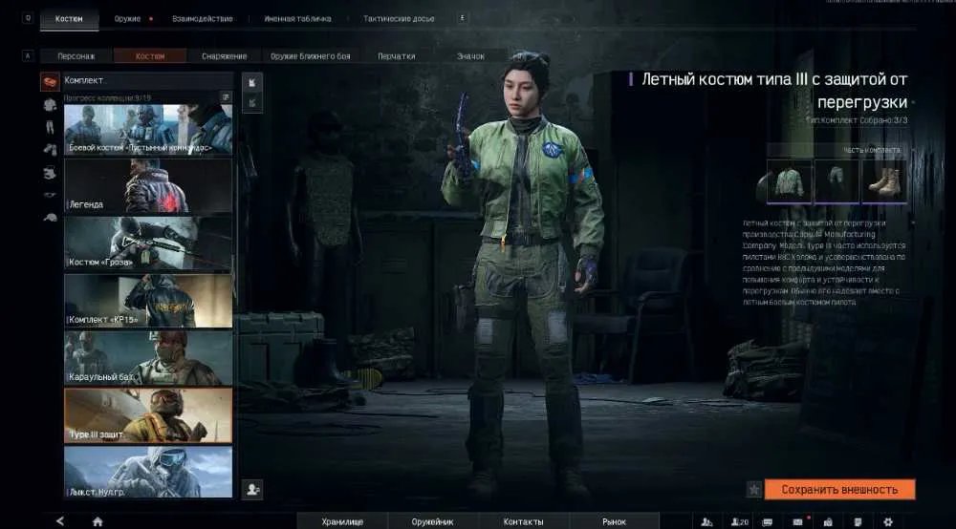Switch to Оружие top tab
Viewport: 956px width, 529px height.
[x=127, y=19]
